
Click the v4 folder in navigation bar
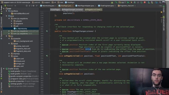(x=54, y=2)
